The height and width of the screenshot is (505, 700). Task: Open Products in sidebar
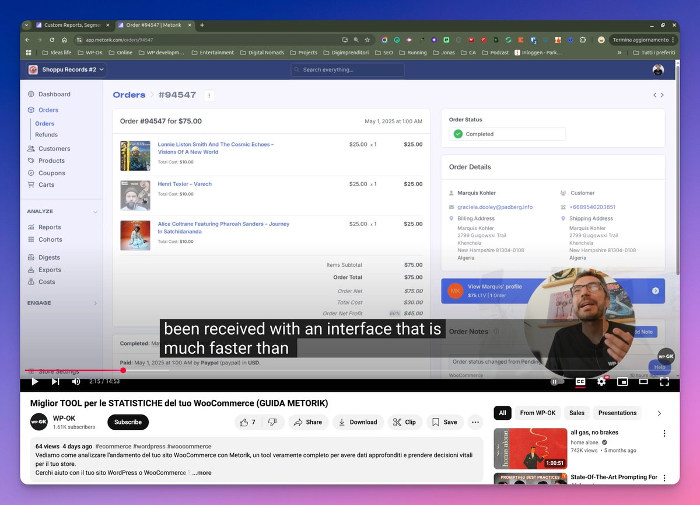[51, 161]
